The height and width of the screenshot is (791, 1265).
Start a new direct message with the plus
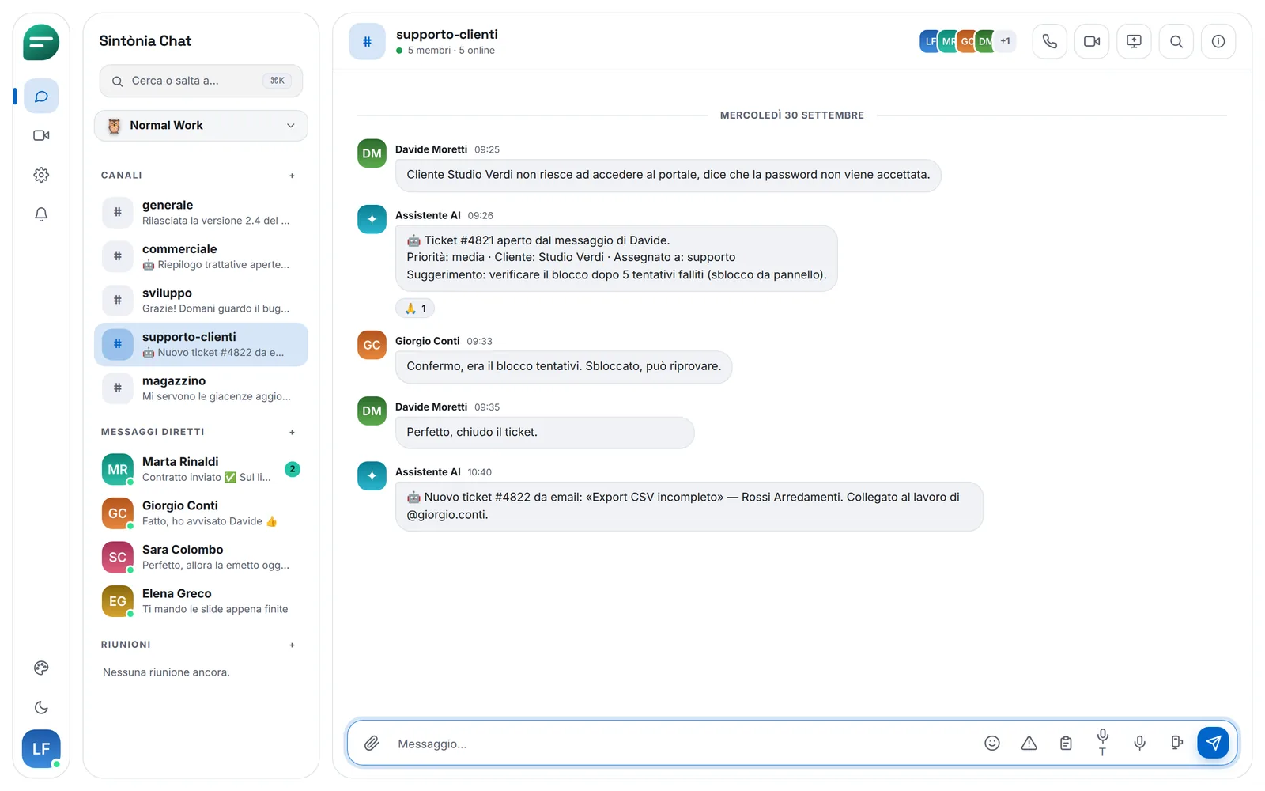292,432
